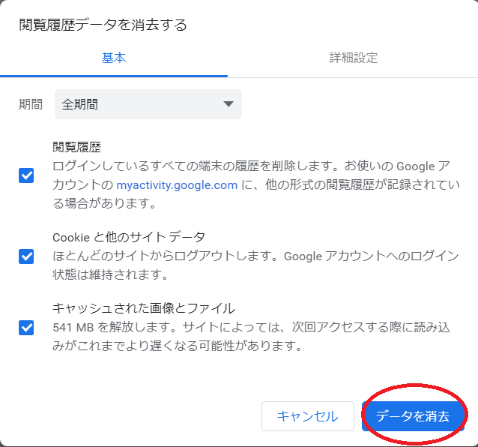Uncheck the 閲覧履歴 checkbox
Image resolution: width=478 pixels, height=447 pixels.
pos(26,175)
